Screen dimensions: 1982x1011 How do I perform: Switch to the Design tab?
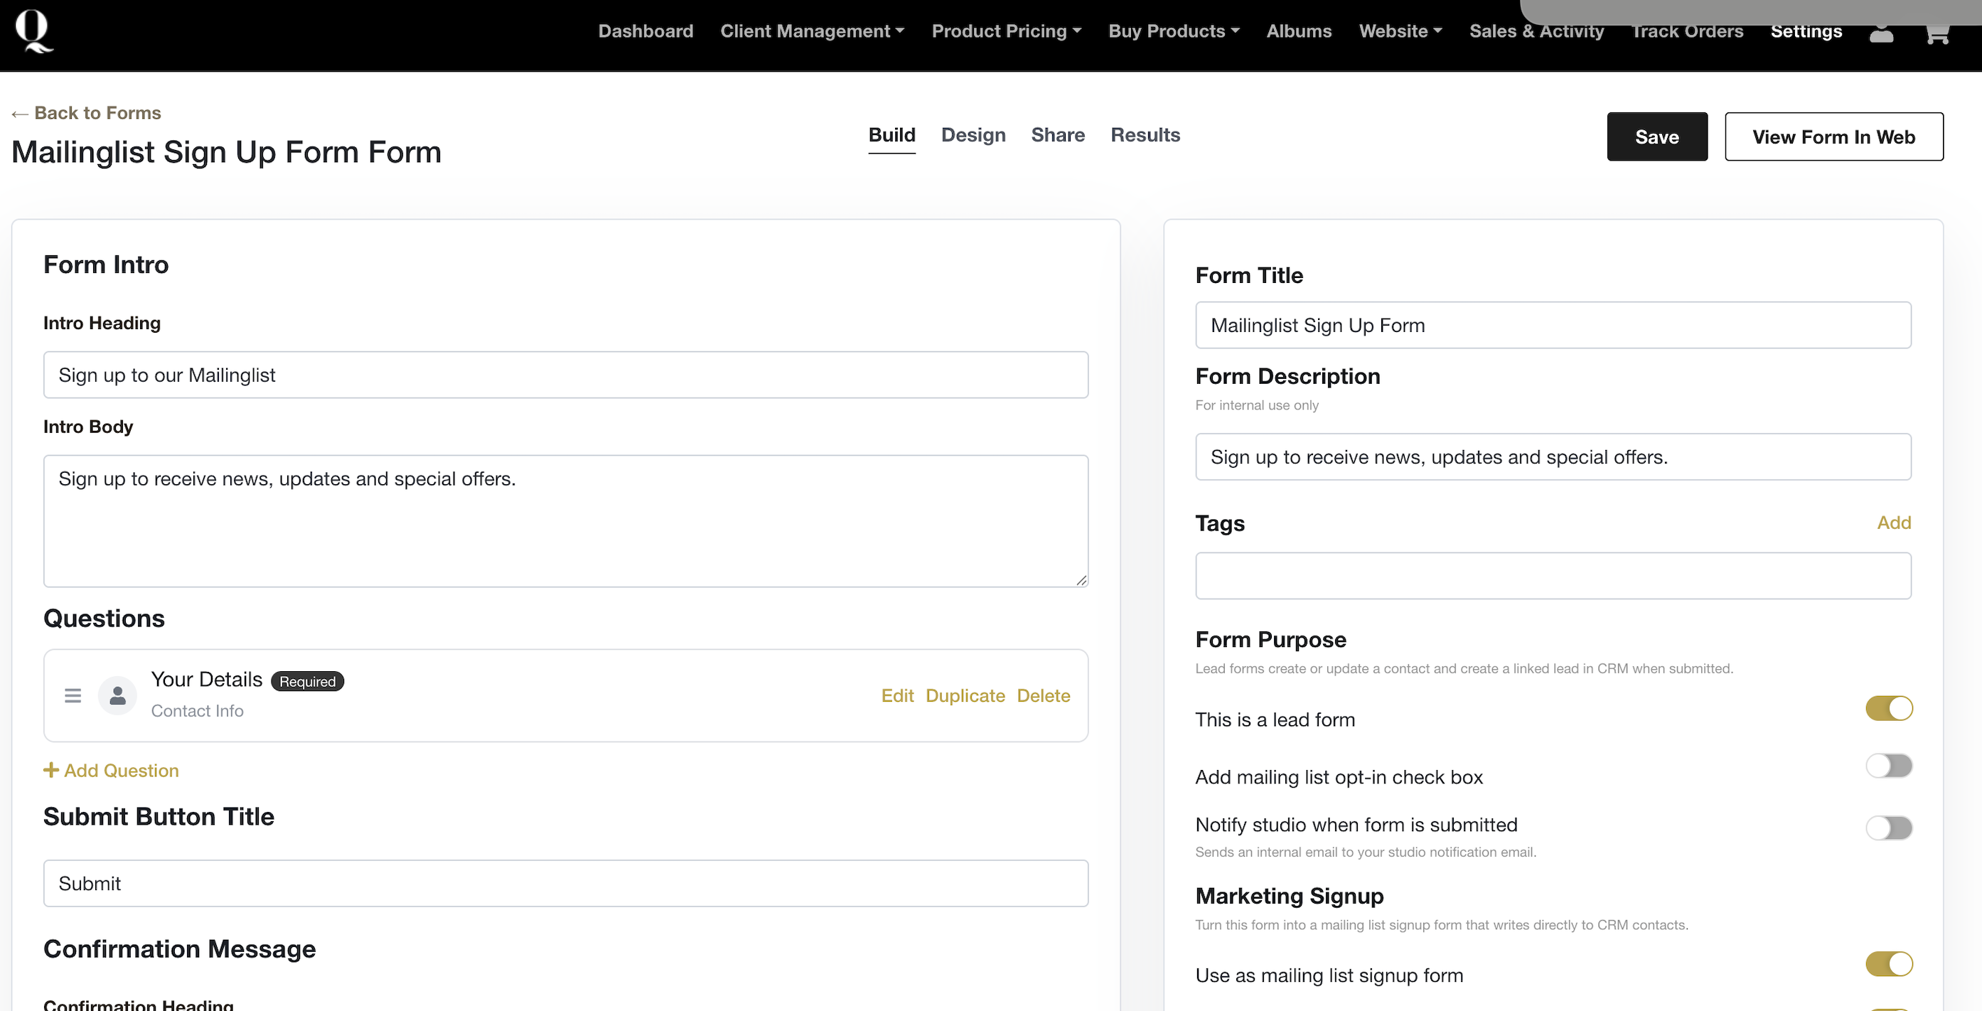973,134
